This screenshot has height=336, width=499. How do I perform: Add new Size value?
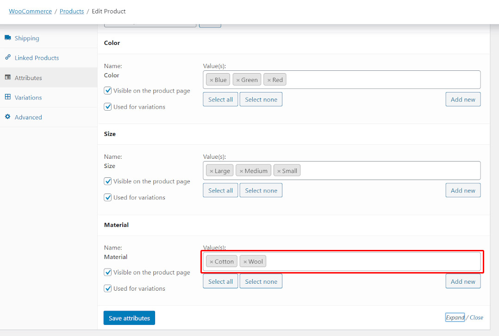(463, 190)
